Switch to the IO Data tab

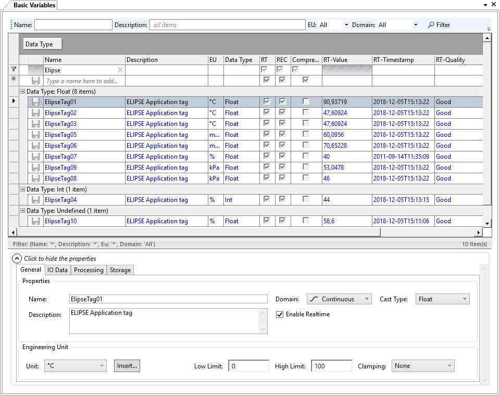[57, 270]
